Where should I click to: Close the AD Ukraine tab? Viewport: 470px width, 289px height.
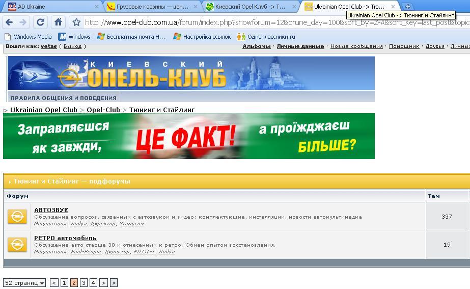[x=97, y=6]
